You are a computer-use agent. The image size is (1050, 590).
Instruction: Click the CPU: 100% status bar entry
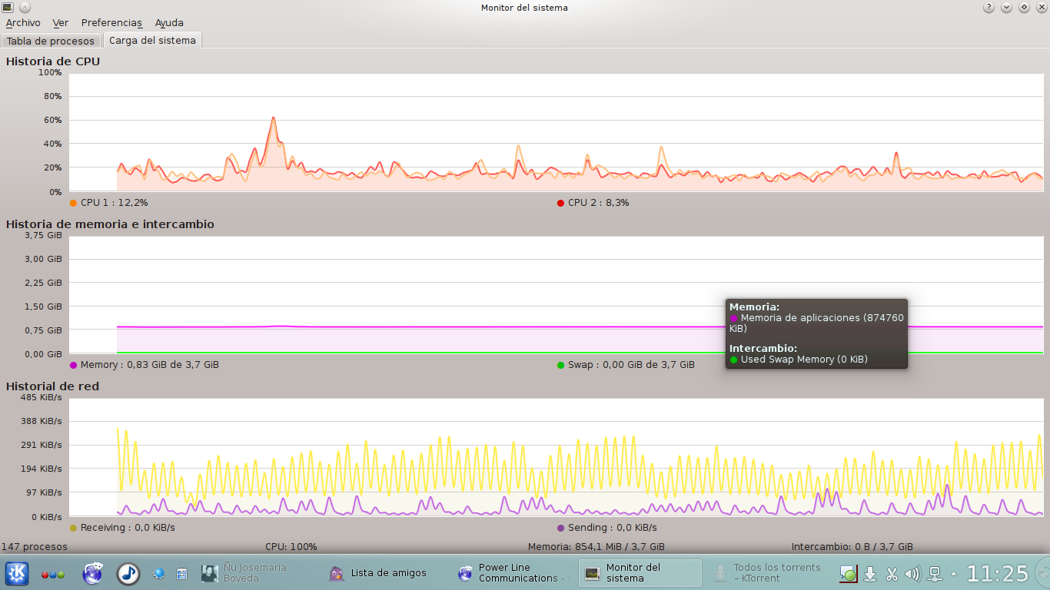coord(291,547)
